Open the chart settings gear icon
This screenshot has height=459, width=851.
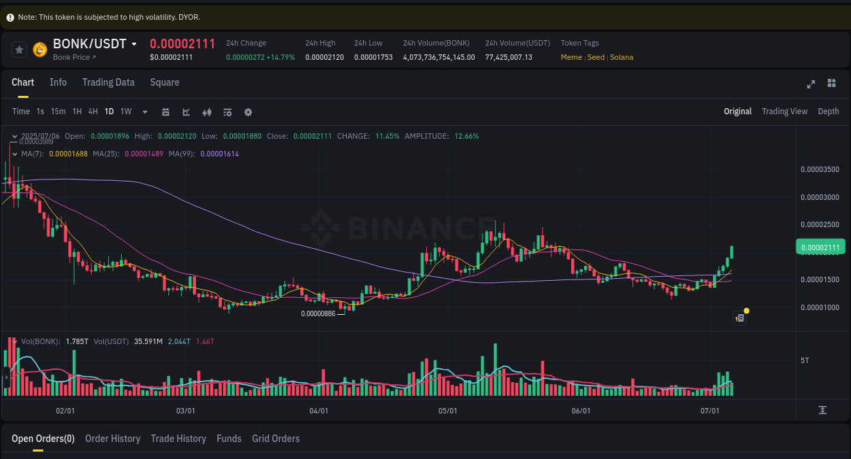pos(248,112)
